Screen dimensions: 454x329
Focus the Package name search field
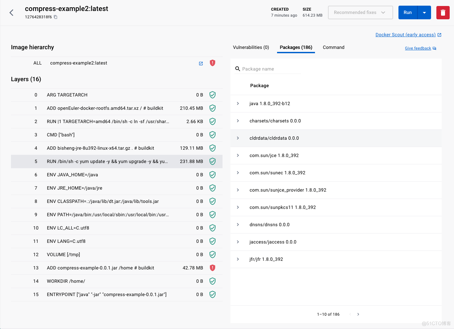coord(271,69)
